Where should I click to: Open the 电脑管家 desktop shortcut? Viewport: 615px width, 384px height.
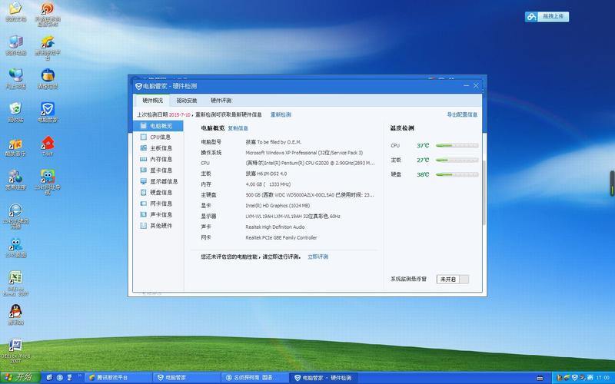point(48,112)
